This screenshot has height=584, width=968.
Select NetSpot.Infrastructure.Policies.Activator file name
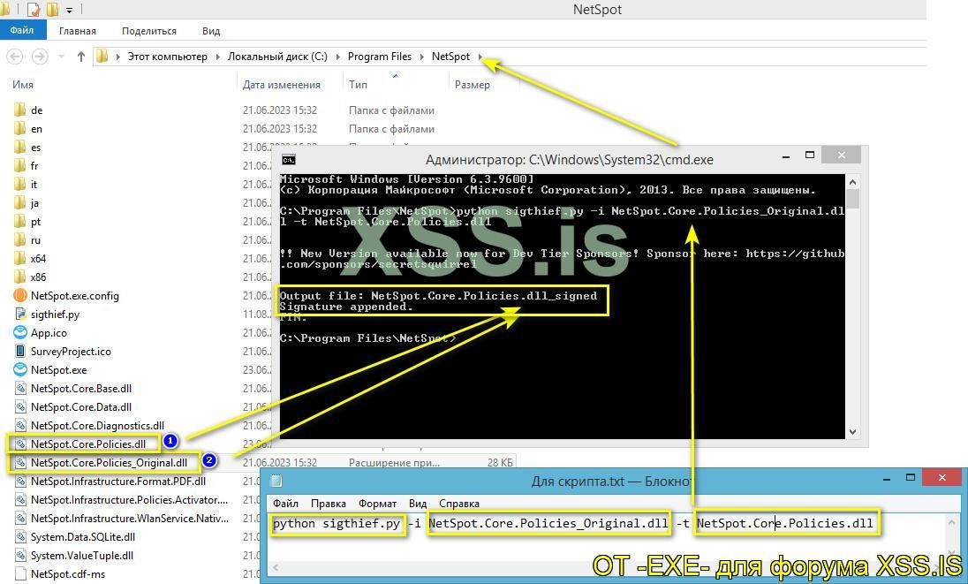click(x=129, y=499)
